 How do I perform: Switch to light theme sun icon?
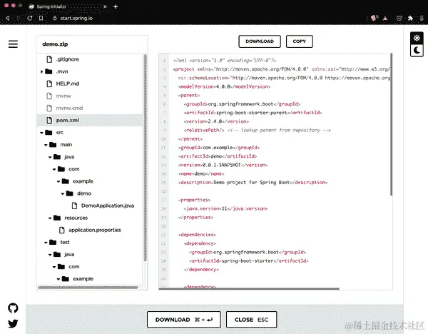pyautogui.click(x=417, y=38)
